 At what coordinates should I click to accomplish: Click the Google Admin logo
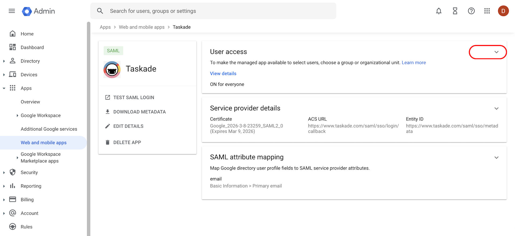pyautogui.click(x=38, y=11)
